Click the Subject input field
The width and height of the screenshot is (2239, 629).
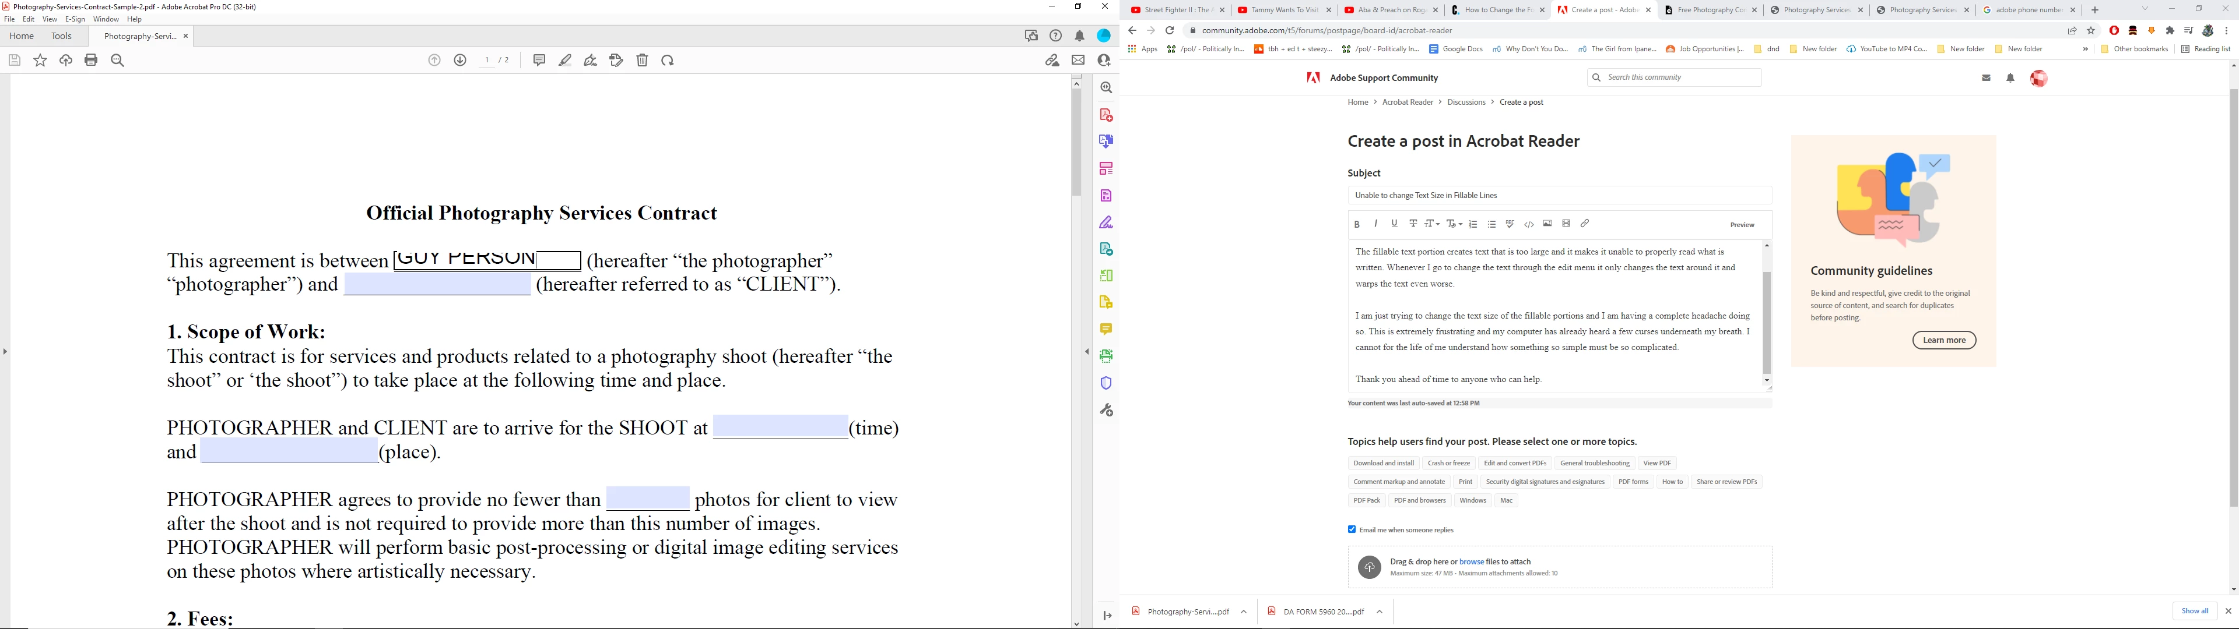click(1559, 196)
